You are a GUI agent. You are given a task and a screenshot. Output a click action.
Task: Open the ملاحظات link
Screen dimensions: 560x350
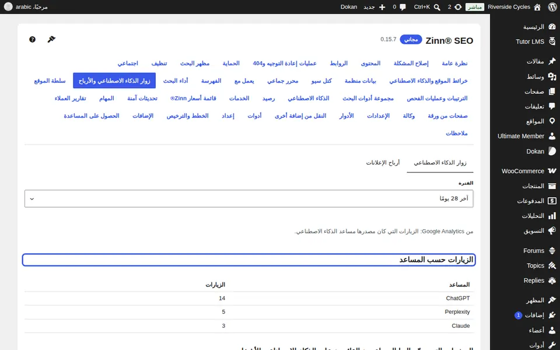tap(456, 133)
